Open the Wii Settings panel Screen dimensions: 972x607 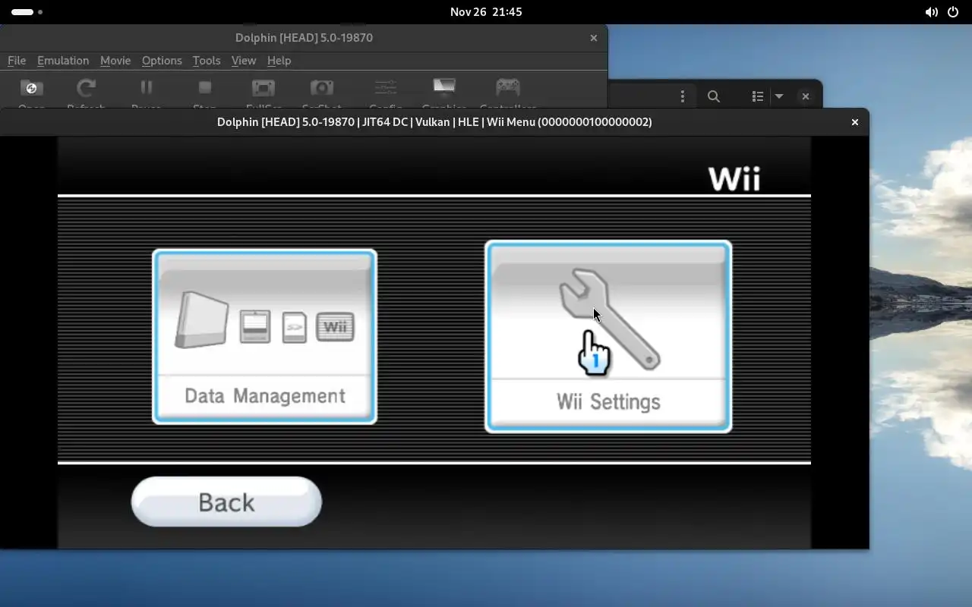(x=607, y=337)
